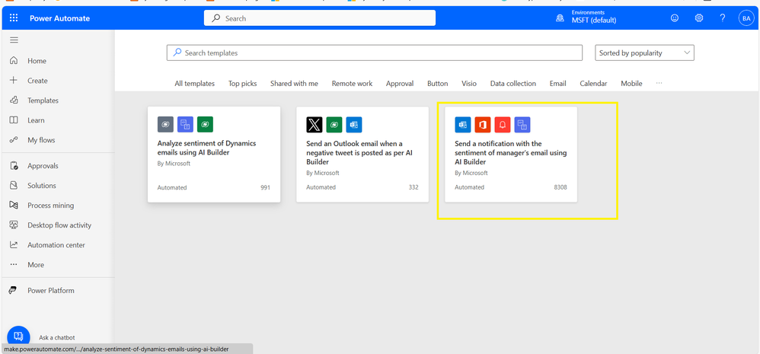Screen dimensions: 760x354
Task: Select the Calendar tab
Action: click(x=593, y=83)
